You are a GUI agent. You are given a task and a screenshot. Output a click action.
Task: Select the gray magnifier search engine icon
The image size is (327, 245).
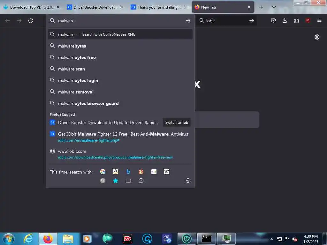click(103, 181)
